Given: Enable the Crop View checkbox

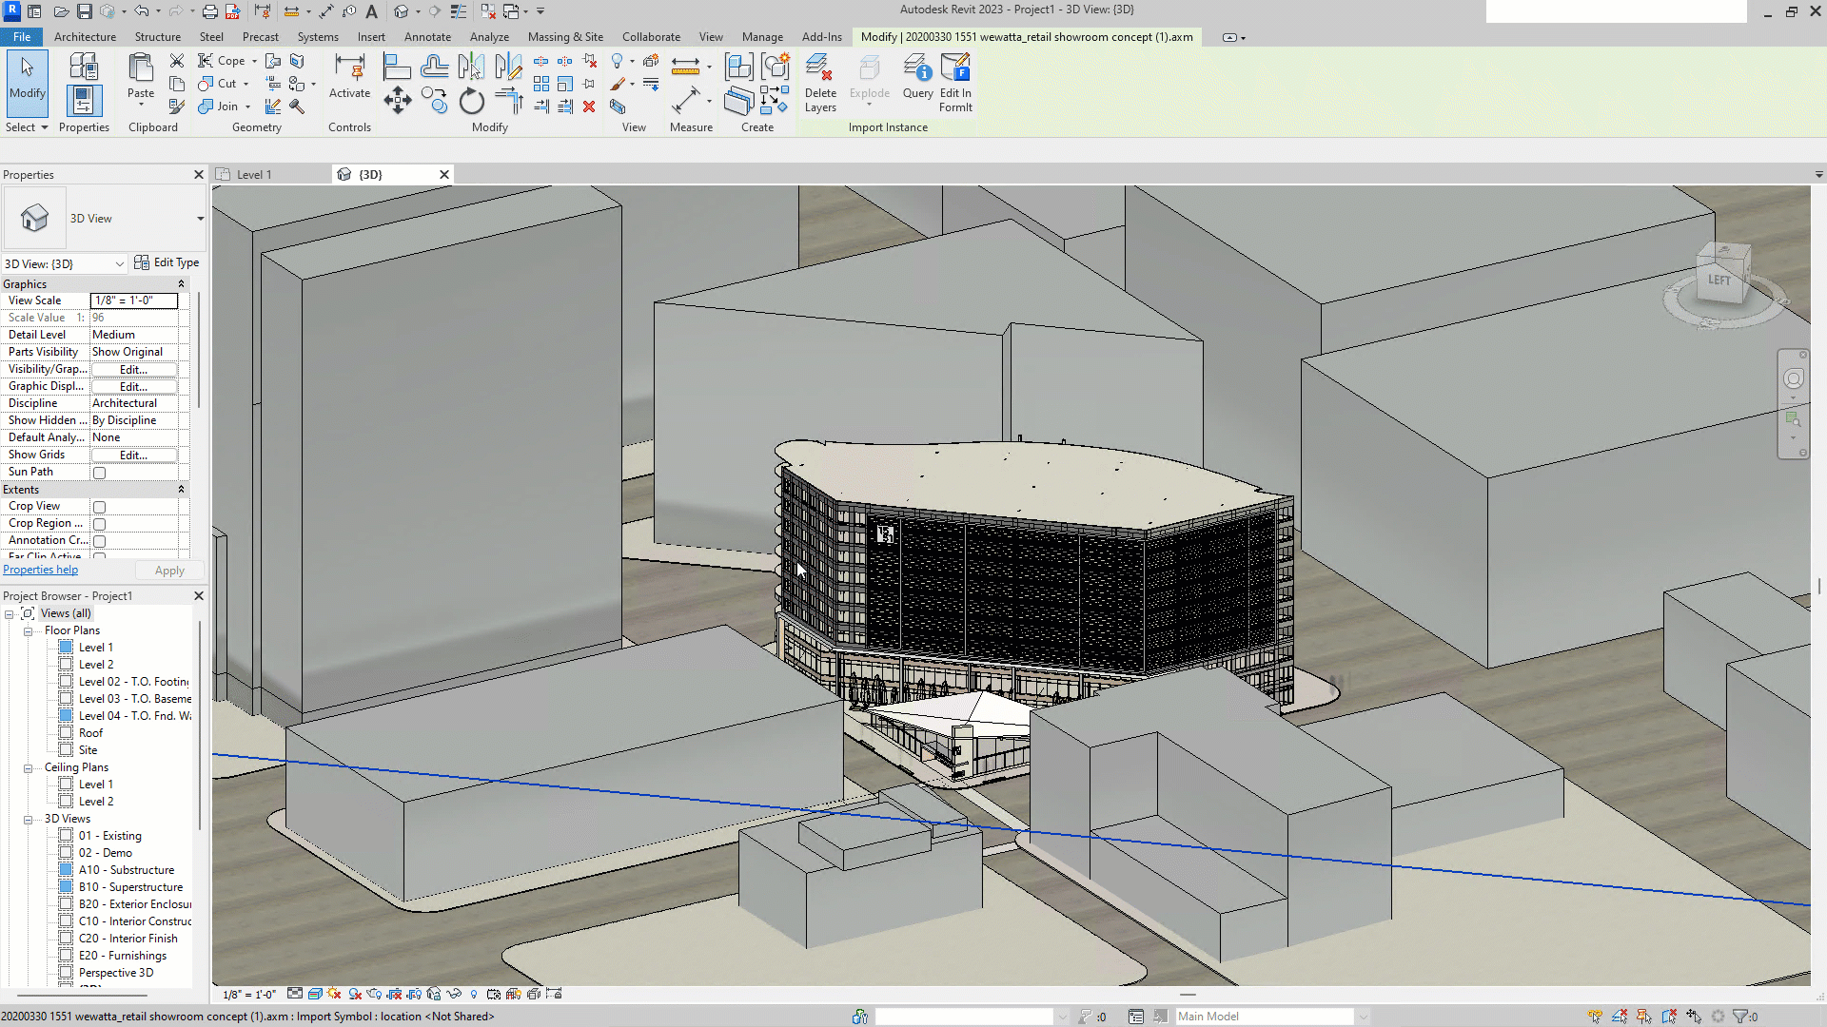Looking at the screenshot, I should tap(99, 507).
